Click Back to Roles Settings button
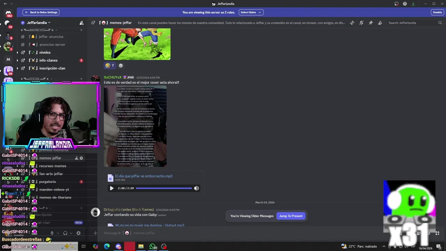 [41, 12]
